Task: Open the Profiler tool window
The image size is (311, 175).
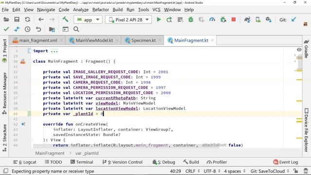Action: point(217,162)
